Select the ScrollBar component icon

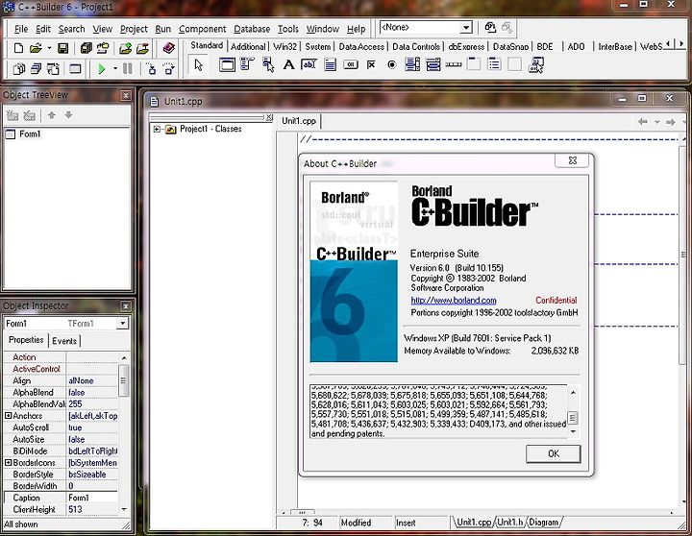click(454, 65)
